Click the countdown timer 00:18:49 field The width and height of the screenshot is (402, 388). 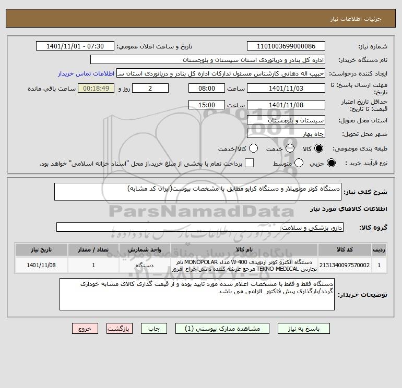click(x=96, y=88)
